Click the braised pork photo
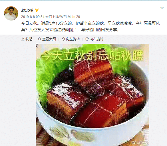The image size is (167, 146). tap(92, 95)
